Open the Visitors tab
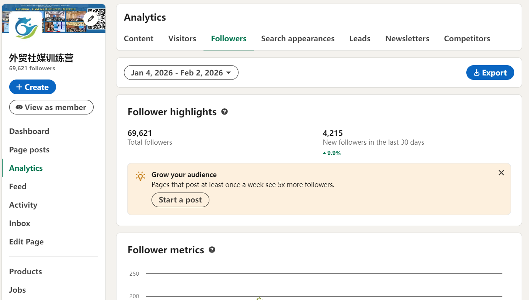The width and height of the screenshot is (529, 300). pyautogui.click(x=182, y=39)
